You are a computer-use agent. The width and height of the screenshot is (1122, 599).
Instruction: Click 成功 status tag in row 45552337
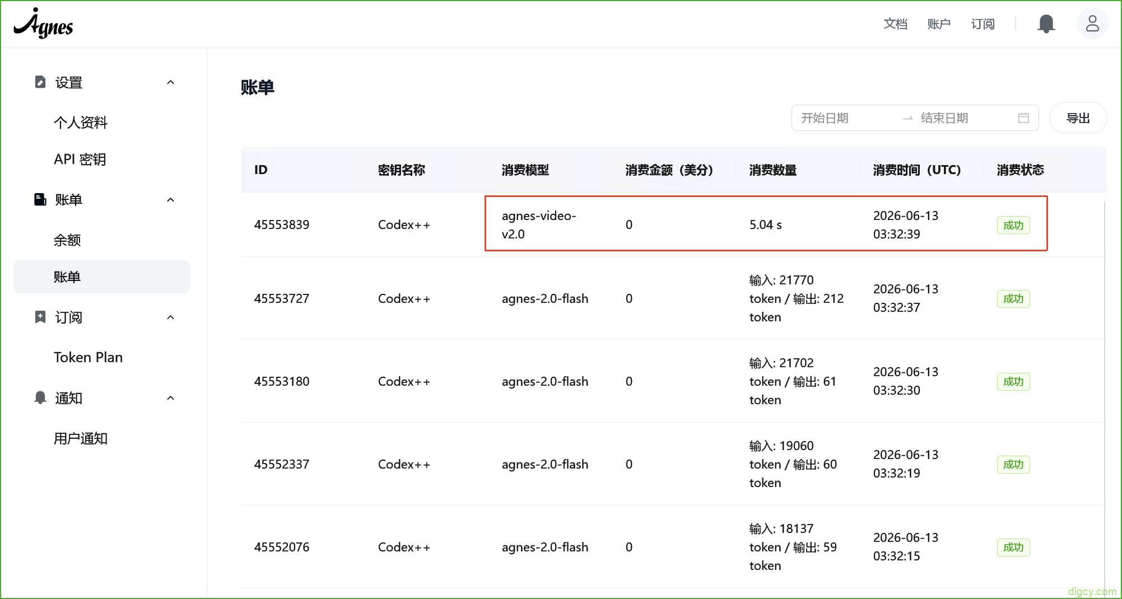pos(1013,465)
